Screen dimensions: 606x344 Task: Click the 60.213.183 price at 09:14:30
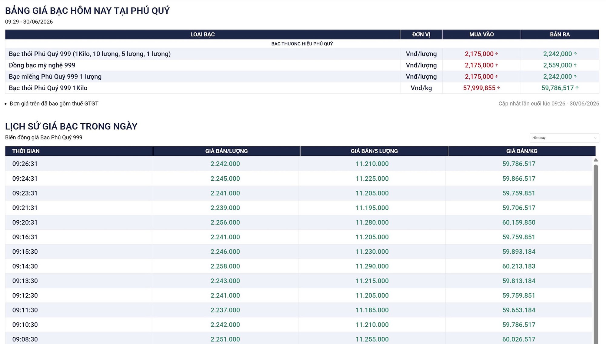click(x=519, y=266)
